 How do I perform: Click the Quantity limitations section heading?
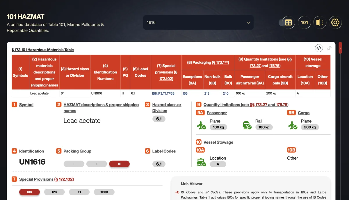(x=246, y=104)
